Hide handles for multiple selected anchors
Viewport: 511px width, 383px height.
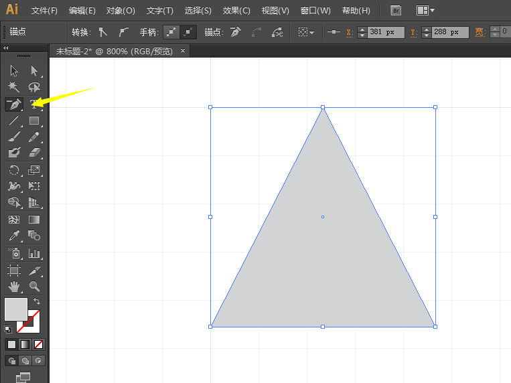click(188, 32)
